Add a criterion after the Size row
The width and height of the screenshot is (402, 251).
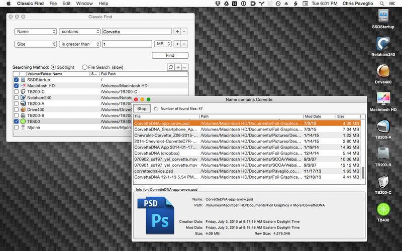[177, 44]
